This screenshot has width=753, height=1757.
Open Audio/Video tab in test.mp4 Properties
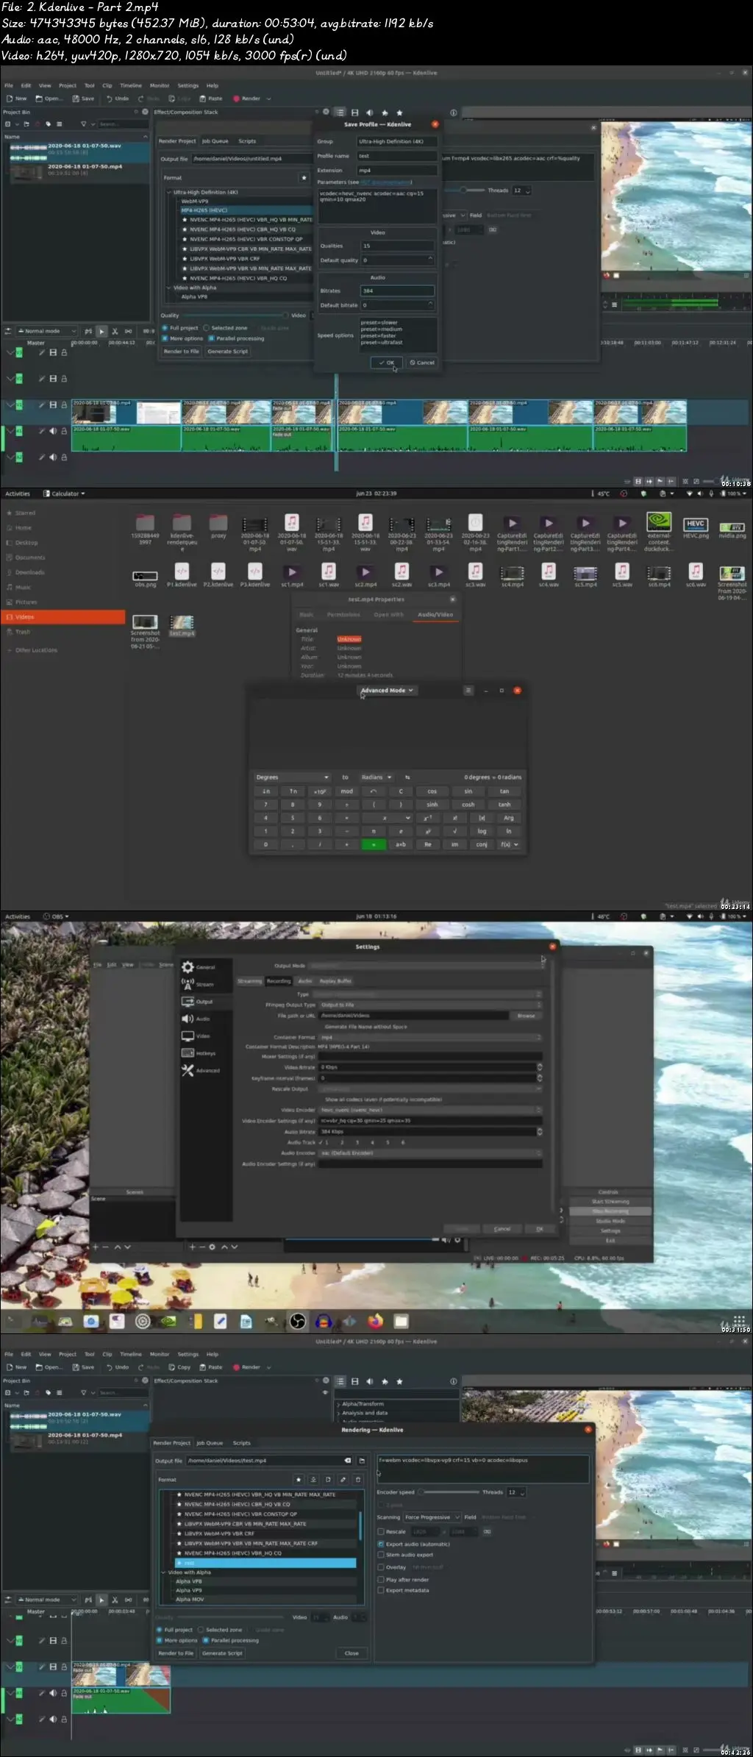435,614
